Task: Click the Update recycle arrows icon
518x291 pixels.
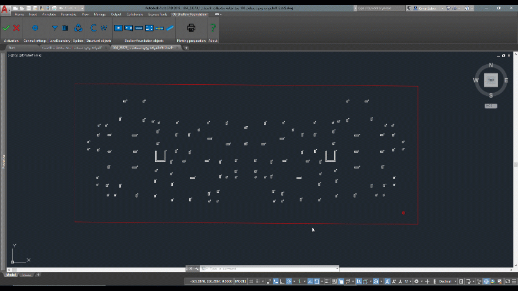Action: (78, 28)
